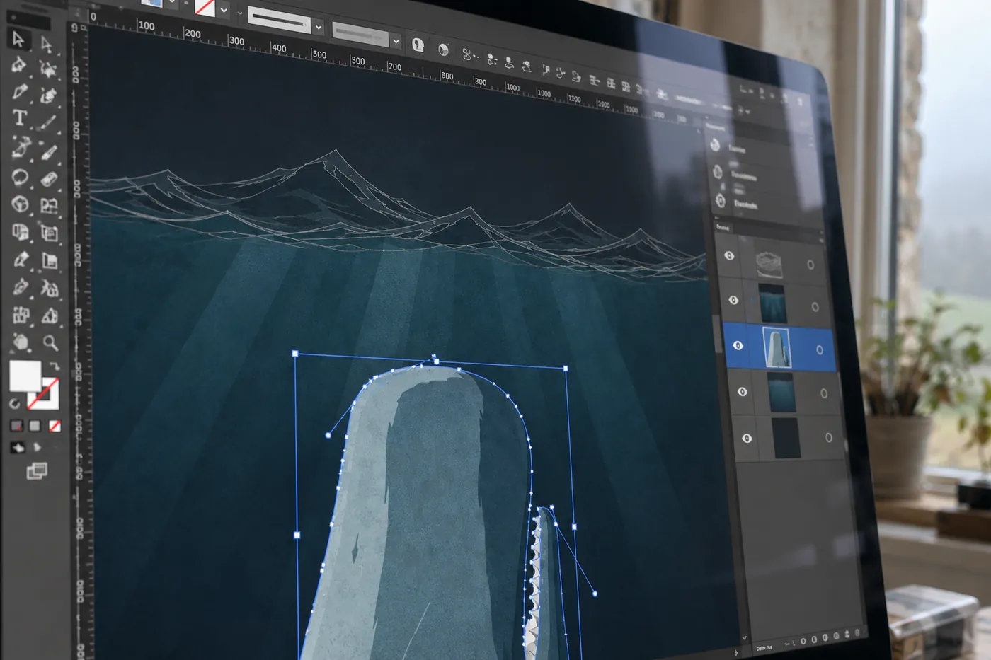Click the top-right bounding box corner handle

click(565, 369)
